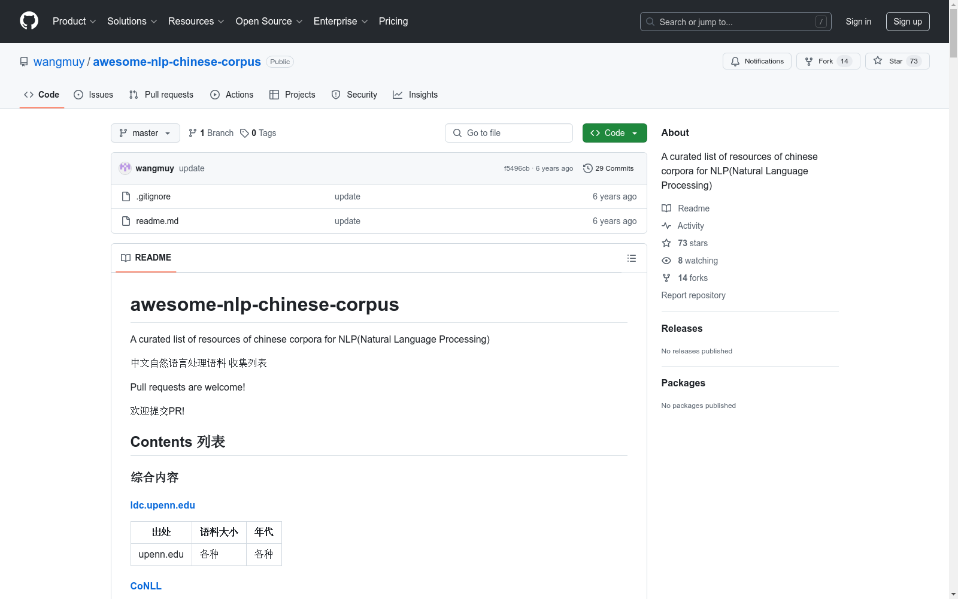Click the repository icon beside wangmuy
This screenshot has height=599, width=958.
coord(24,62)
